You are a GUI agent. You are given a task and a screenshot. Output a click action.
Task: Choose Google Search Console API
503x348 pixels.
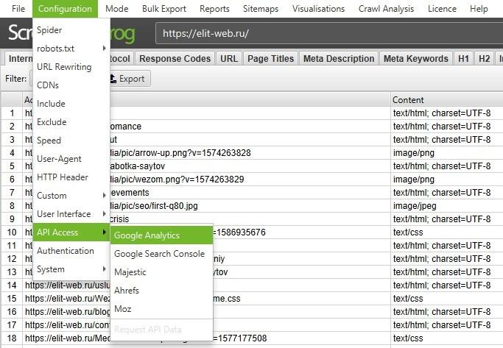click(161, 254)
